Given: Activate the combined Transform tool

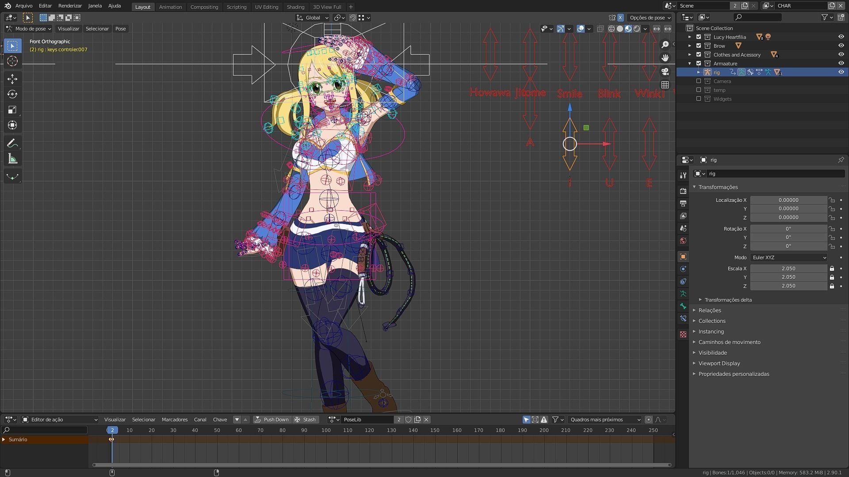Looking at the screenshot, I should [12, 125].
